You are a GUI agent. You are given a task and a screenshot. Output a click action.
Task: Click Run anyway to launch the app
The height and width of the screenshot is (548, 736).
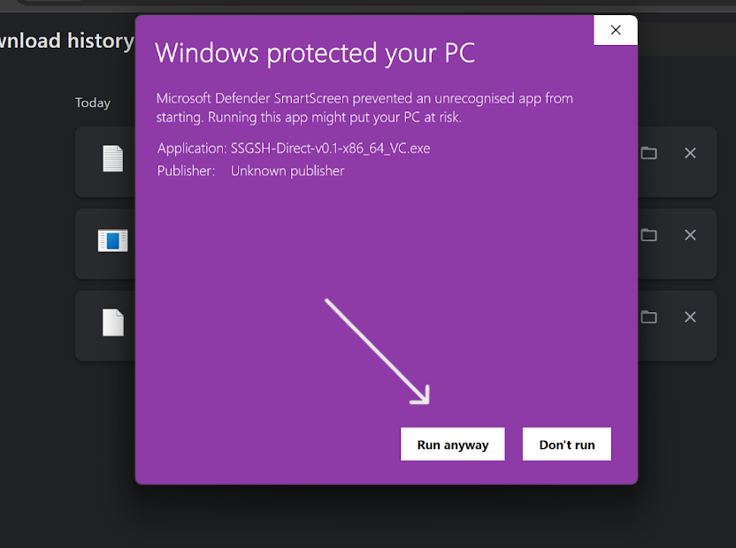click(452, 444)
